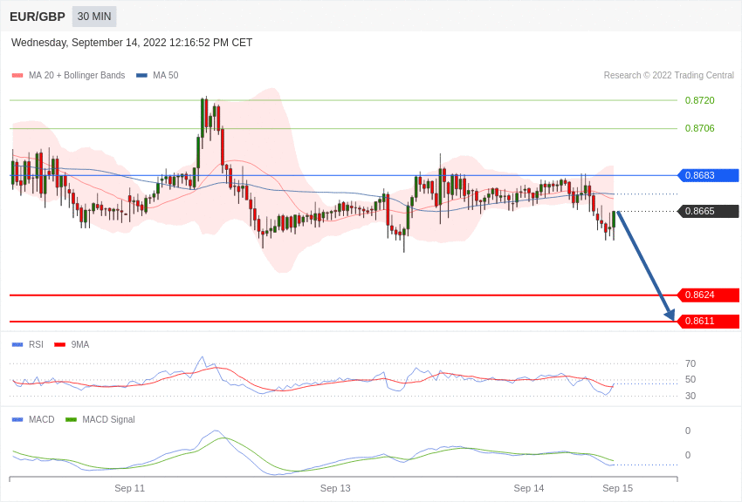This screenshot has width=742, height=502.
Task: Click the 0.8720 resistance level label
Action: [x=699, y=100]
